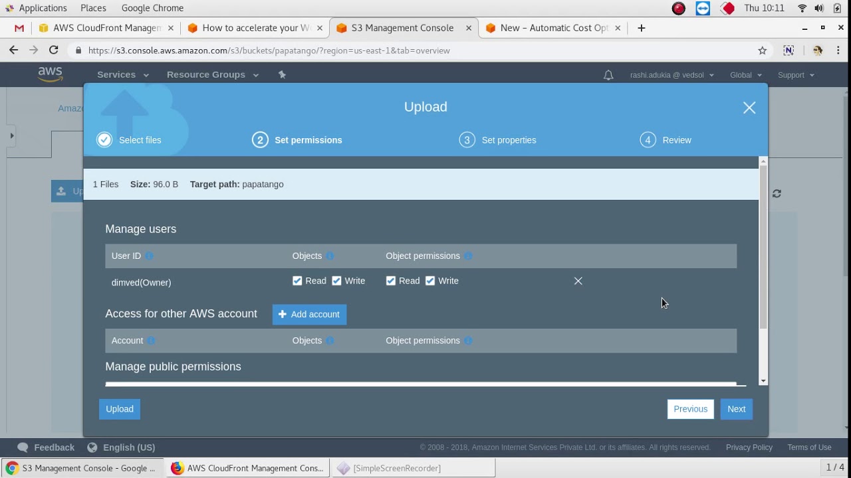Click the dialog vertical scrollbar thumb

pos(763,247)
